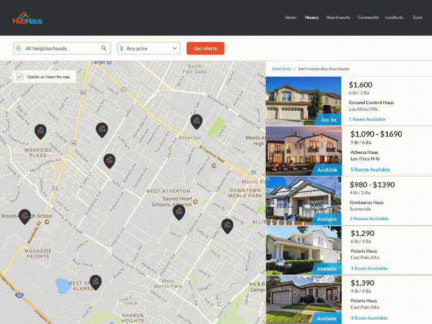Click the Get Alerts button
432x324 pixels.
pyautogui.click(x=205, y=49)
